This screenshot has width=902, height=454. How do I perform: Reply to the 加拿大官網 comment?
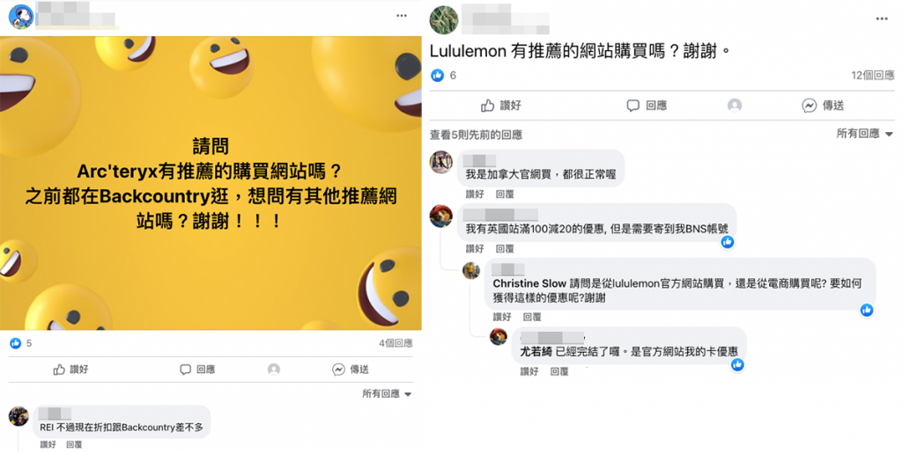coord(505,194)
